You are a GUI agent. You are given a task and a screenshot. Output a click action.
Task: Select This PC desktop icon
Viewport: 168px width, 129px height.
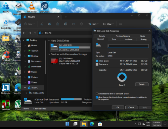(x=6, y=7)
